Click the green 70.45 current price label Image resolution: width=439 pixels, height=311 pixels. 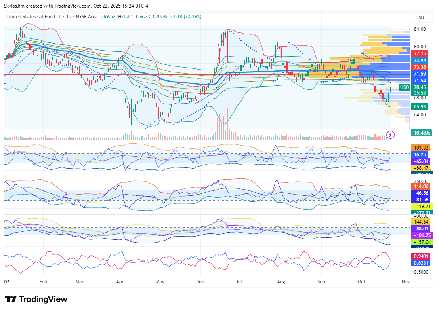click(x=420, y=87)
